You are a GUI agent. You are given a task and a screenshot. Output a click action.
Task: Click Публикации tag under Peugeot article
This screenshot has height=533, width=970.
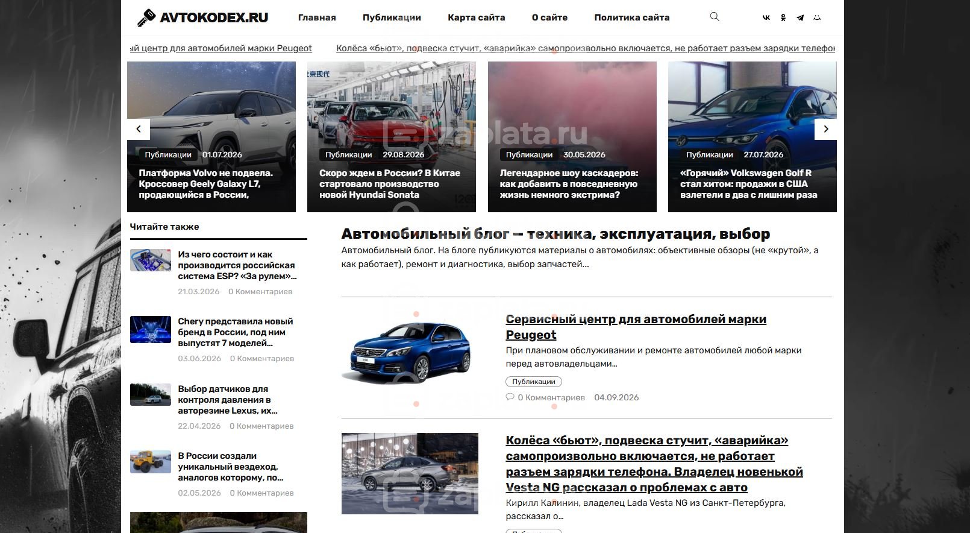pos(534,382)
